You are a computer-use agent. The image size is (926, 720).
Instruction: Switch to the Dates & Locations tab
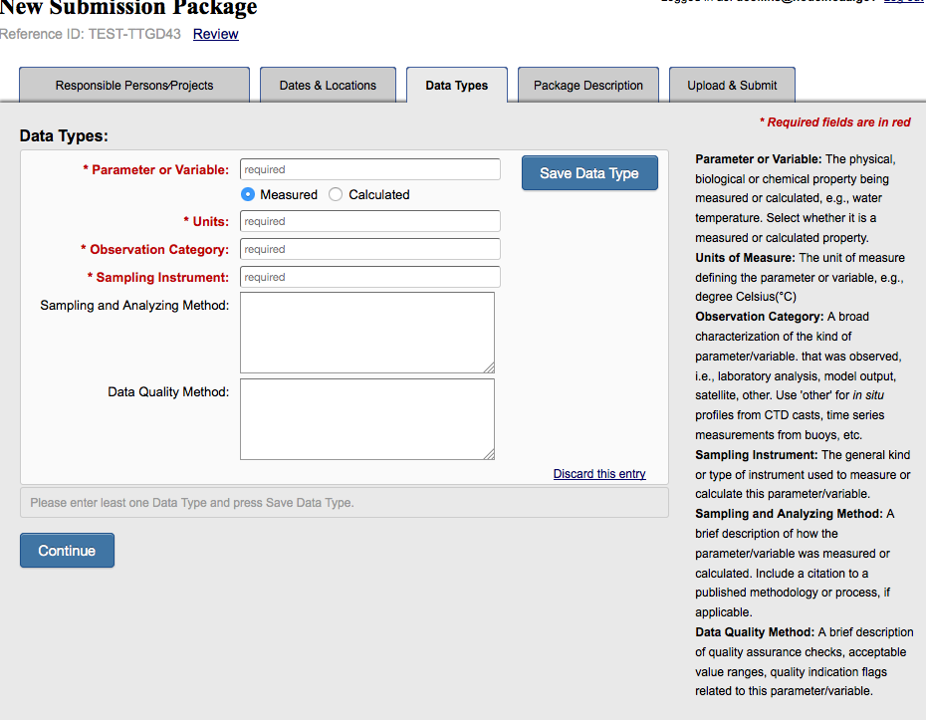coord(328,85)
